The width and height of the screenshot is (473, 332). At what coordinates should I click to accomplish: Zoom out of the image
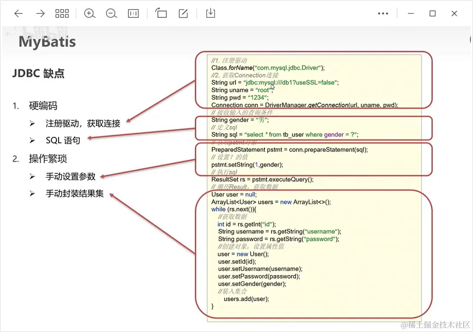pos(111,13)
